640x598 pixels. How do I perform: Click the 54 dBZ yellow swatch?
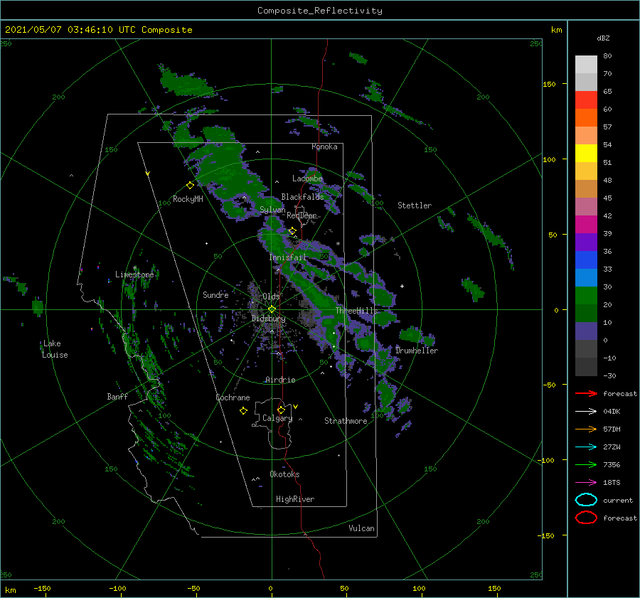pyautogui.click(x=586, y=154)
